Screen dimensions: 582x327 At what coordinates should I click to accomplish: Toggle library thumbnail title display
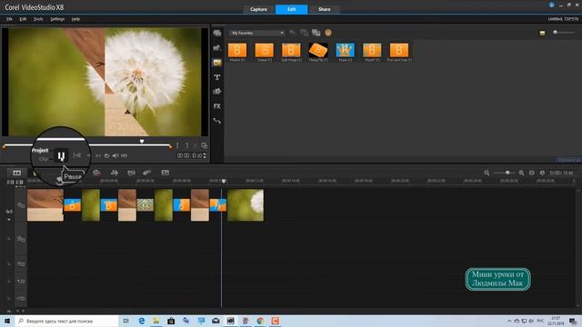point(542,33)
